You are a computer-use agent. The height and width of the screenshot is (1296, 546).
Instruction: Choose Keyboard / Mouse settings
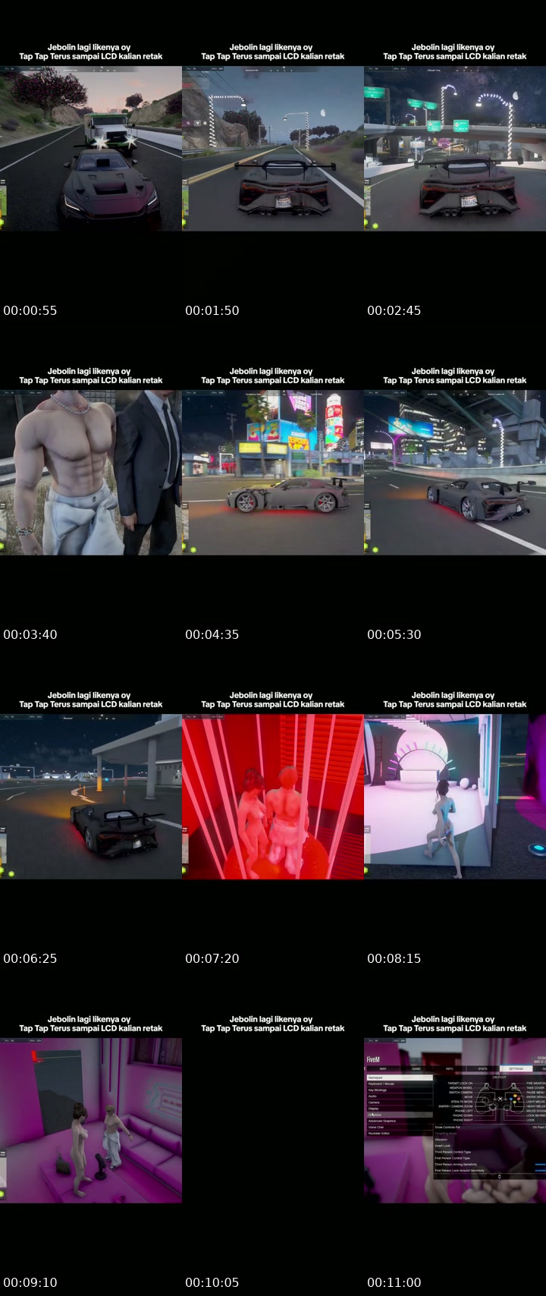[x=400, y=1084]
